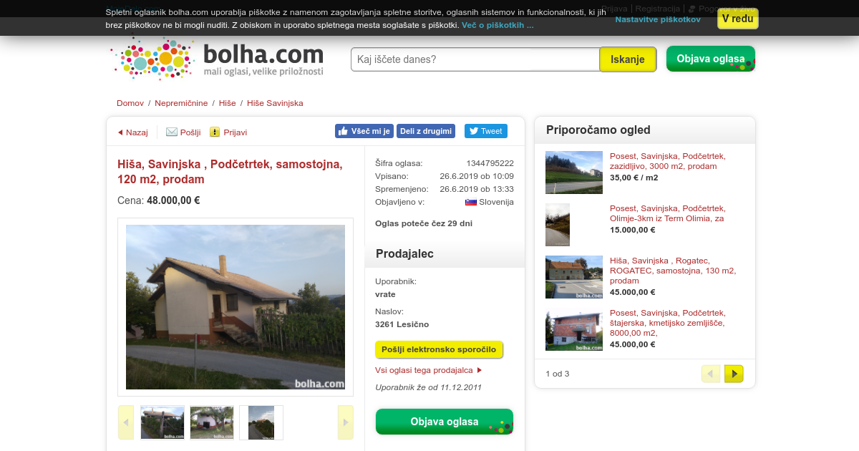Expand Vsi oglasi tega prodajalca
Image resolution: width=859 pixels, height=451 pixels.
(x=428, y=370)
